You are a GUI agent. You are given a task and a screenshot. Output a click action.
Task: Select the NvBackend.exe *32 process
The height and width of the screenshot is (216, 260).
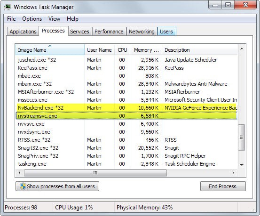(x=126, y=108)
